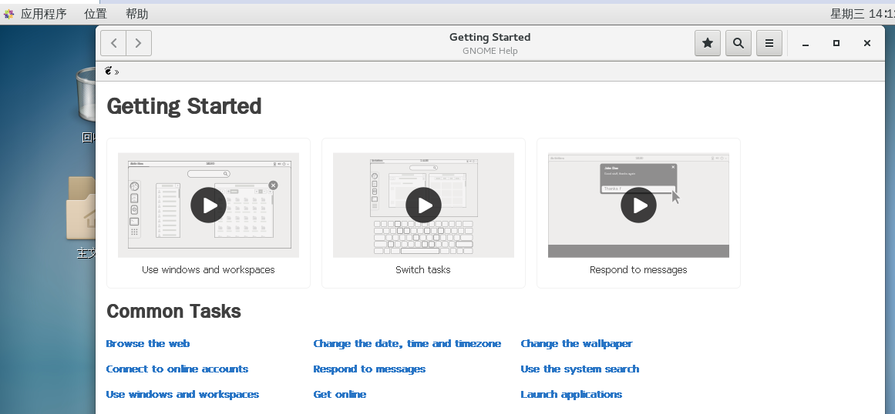This screenshot has height=414, width=895.
Task: Go forward with the right arrow button
Action: click(x=139, y=43)
